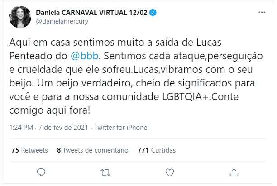Retweet this tweet using the arrows icon
277x186 pixels.
coord(105,172)
